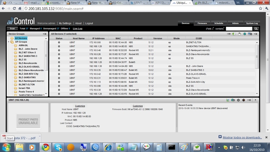The width and height of the screenshot is (270, 152).
Task: Click status icon of the BLZ-flamboyant-morroSJ row
Action: pos(59,50)
